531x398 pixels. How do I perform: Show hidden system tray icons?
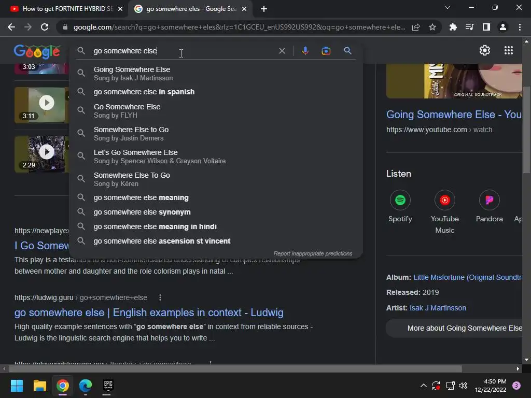423,386
